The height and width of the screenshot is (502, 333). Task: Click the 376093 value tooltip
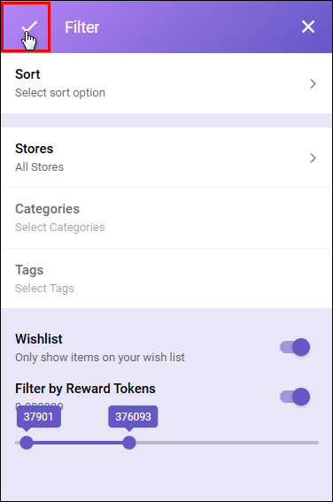[x=133, y=417]
